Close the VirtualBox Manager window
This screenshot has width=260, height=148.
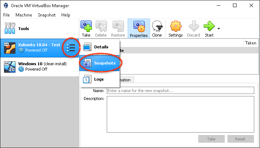tap(251, 5)
